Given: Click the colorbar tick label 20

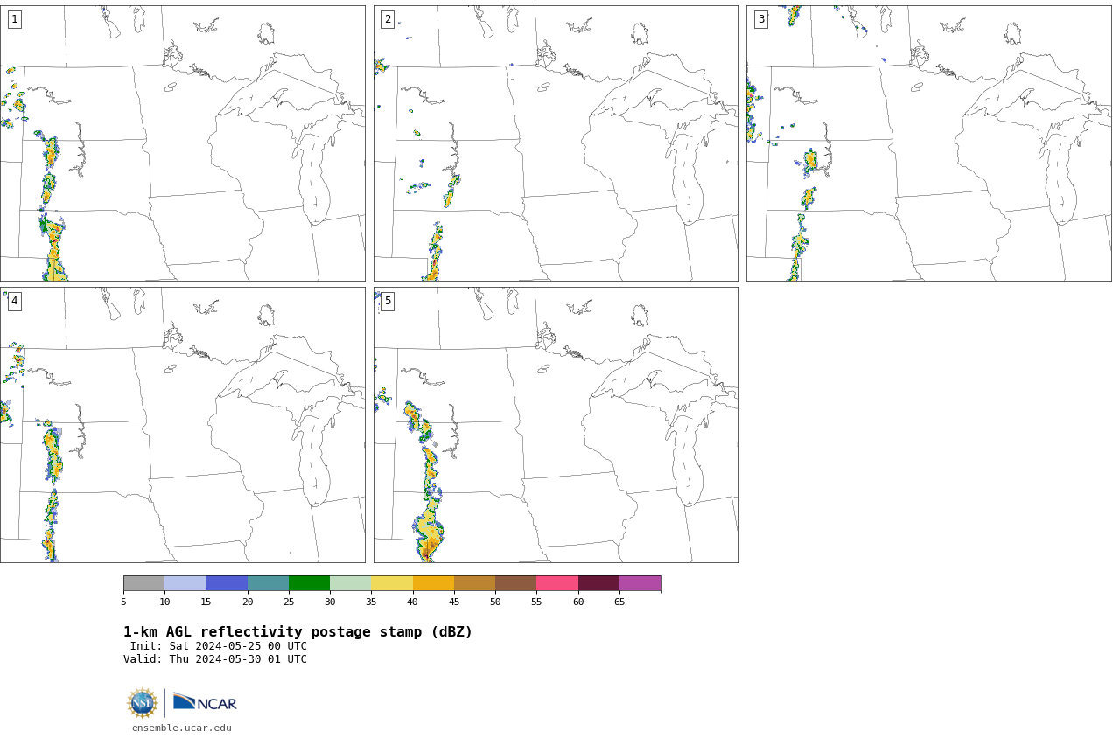Looking at the screenshot, I should point(248,602).
